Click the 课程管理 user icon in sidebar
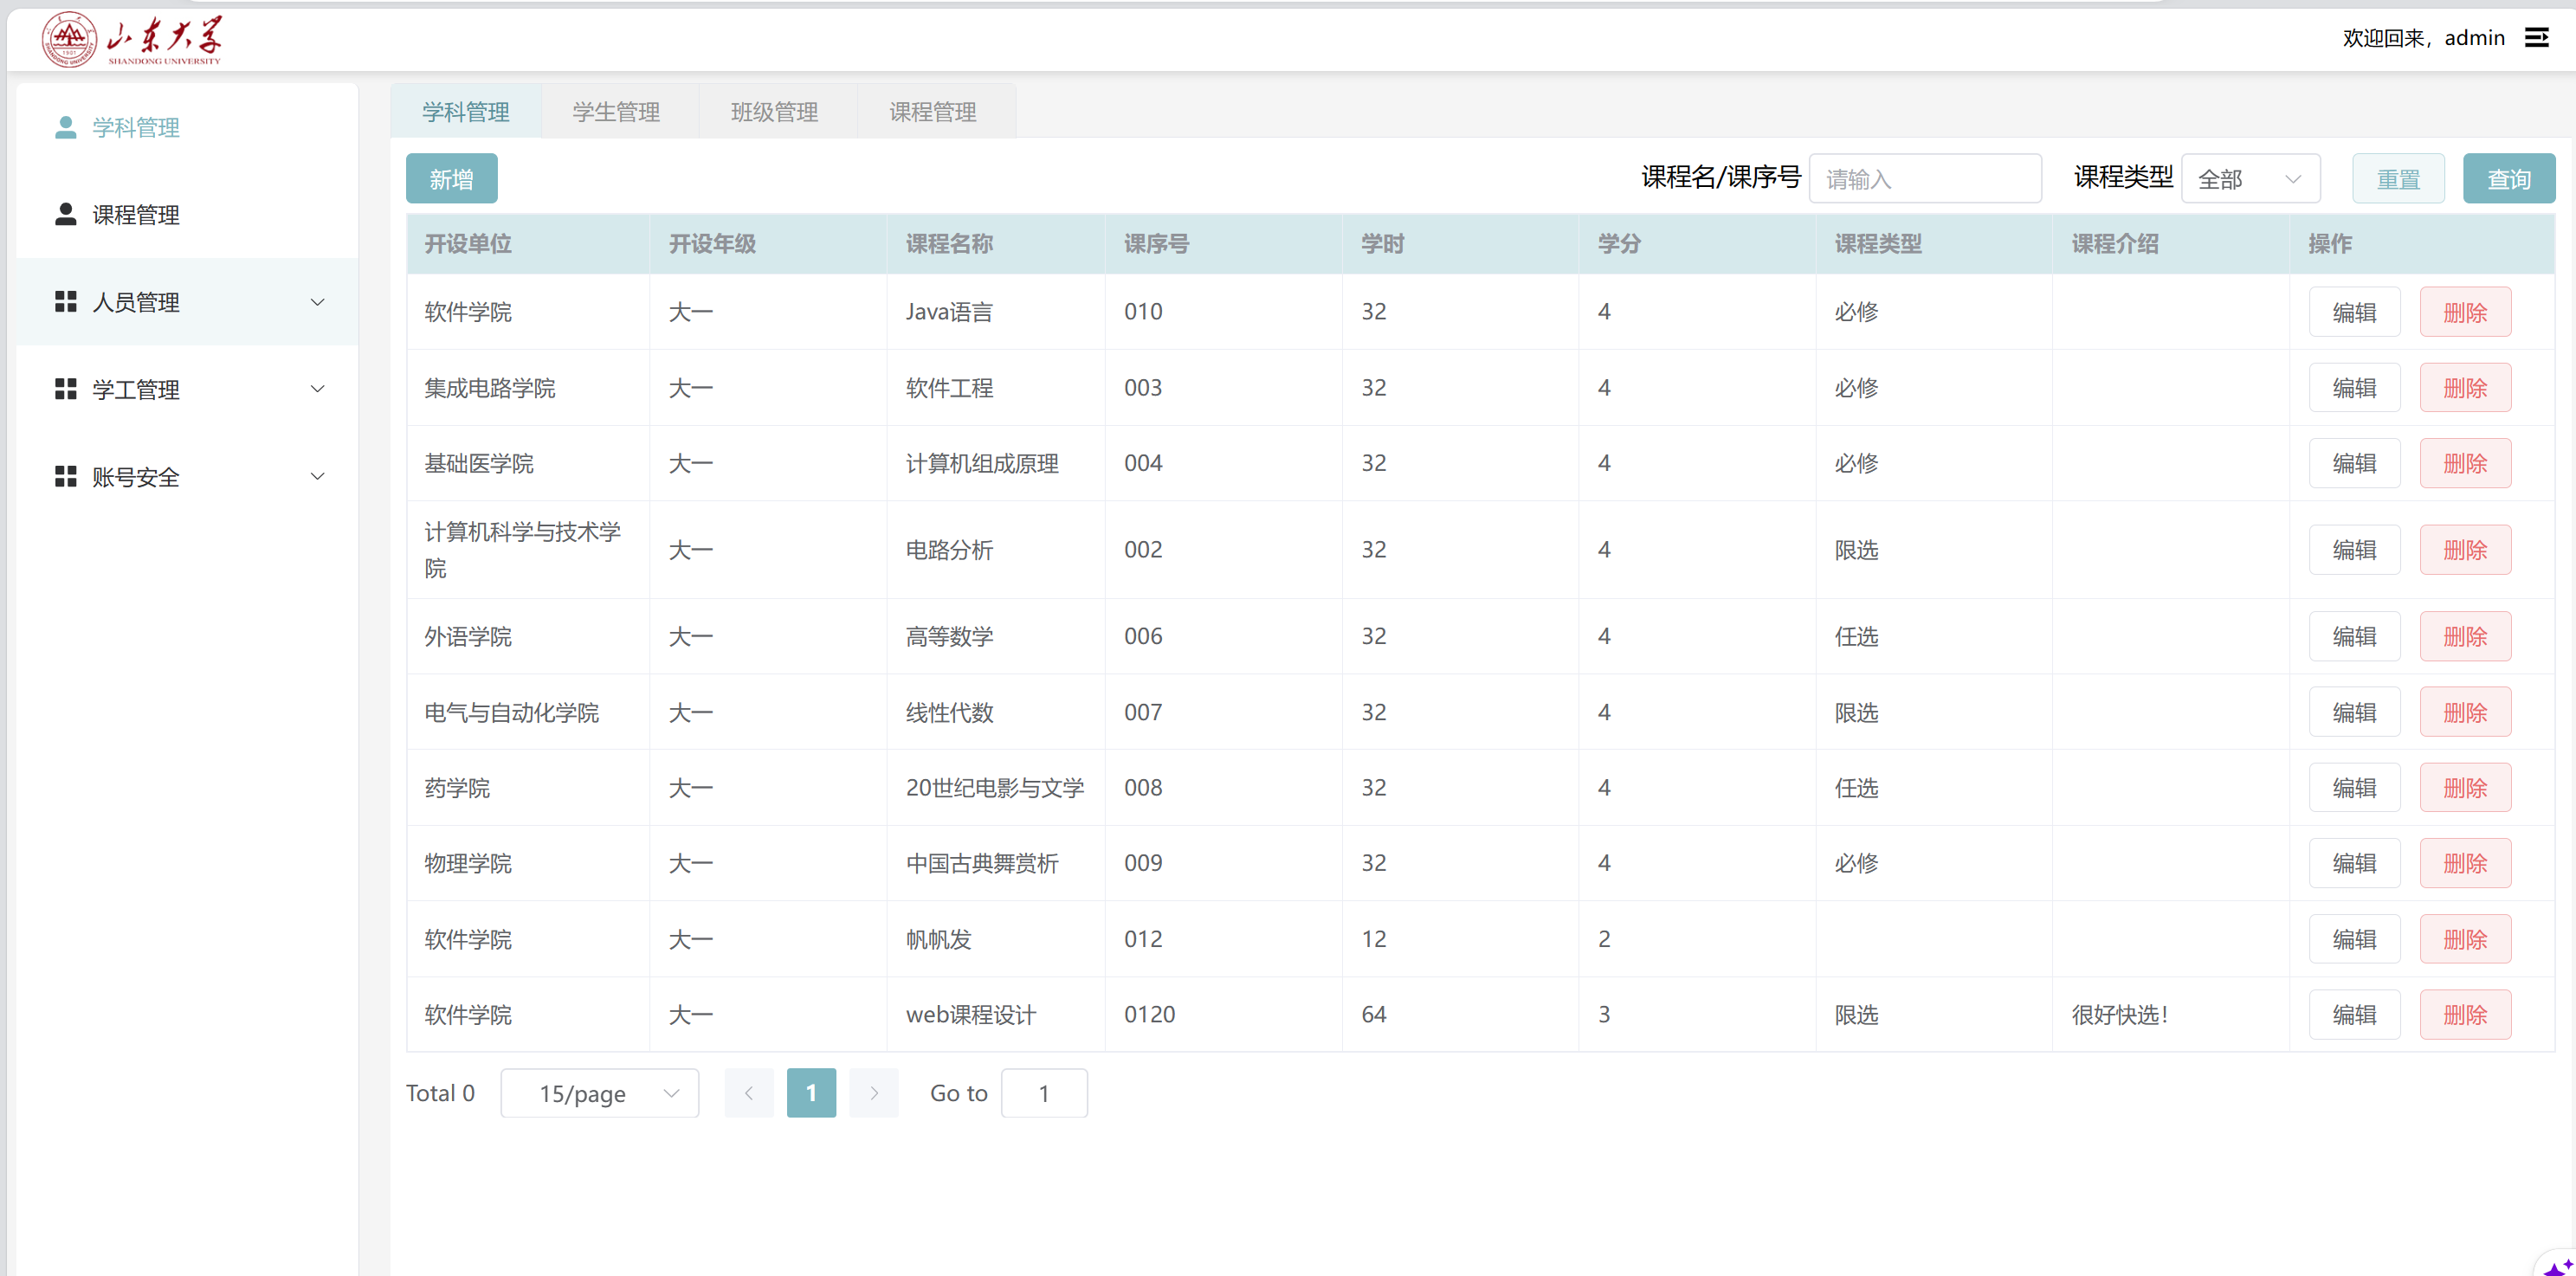Screen dimensions: 2576x1276 pyautogui.click(x=66, y=214)
